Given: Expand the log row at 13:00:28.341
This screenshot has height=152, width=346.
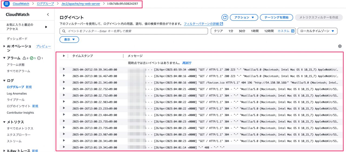Looking at the screenshot, I should point(64,140).
